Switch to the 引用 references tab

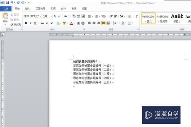point(53,9)
